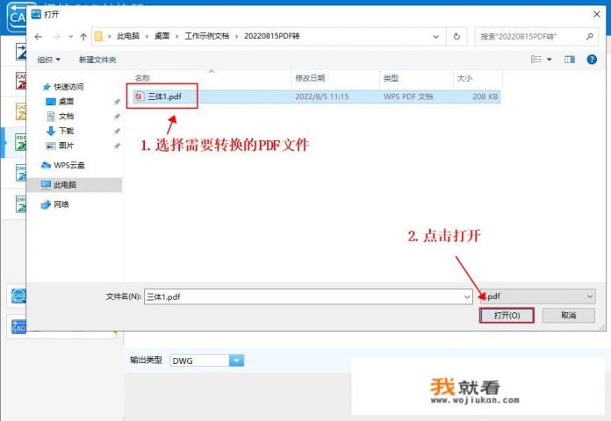Select 网络 in the navigation pane

pyautogui.click(x=55, y=204)
